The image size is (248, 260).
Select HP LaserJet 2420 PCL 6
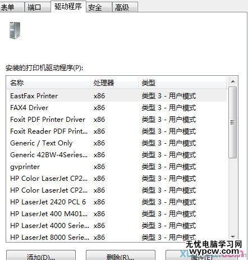coord(118,202)
